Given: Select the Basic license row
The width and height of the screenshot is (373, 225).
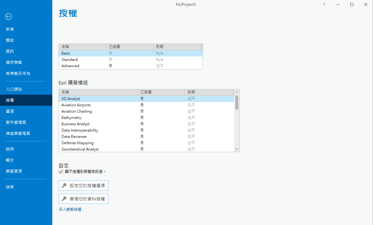Looking at the screenshot, I should tap(131, 53).
